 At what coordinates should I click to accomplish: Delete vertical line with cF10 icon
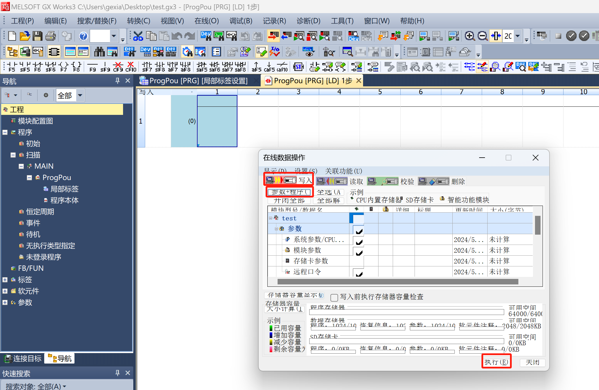click(131, 67)
